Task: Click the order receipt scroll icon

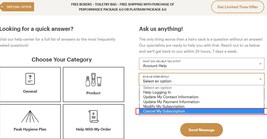Action: pos(93,116)
